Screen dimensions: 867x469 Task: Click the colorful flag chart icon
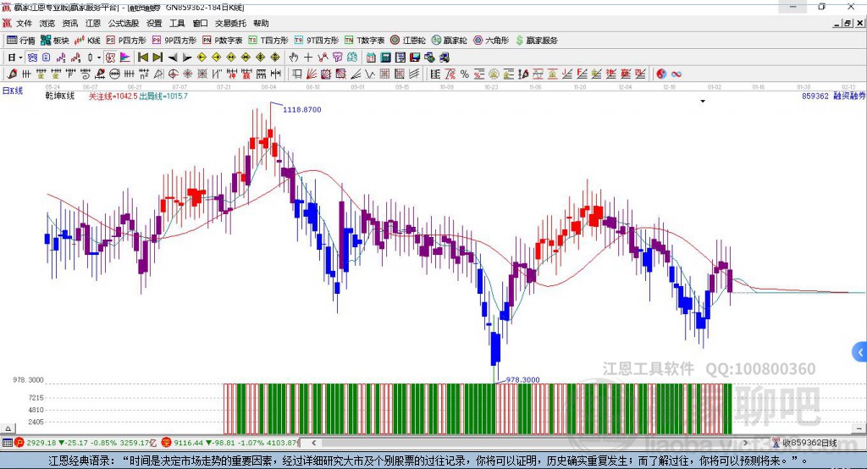point(125,57)
